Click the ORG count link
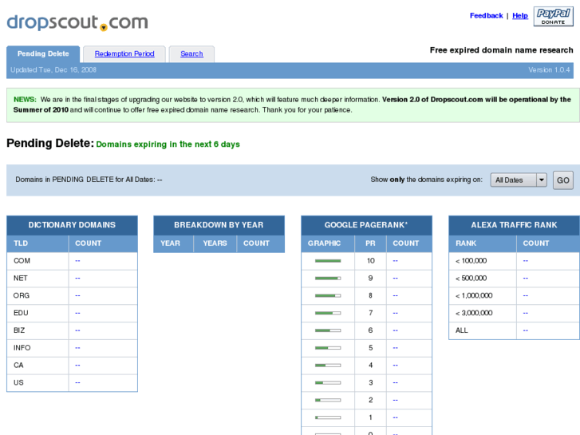 (77, 295)
